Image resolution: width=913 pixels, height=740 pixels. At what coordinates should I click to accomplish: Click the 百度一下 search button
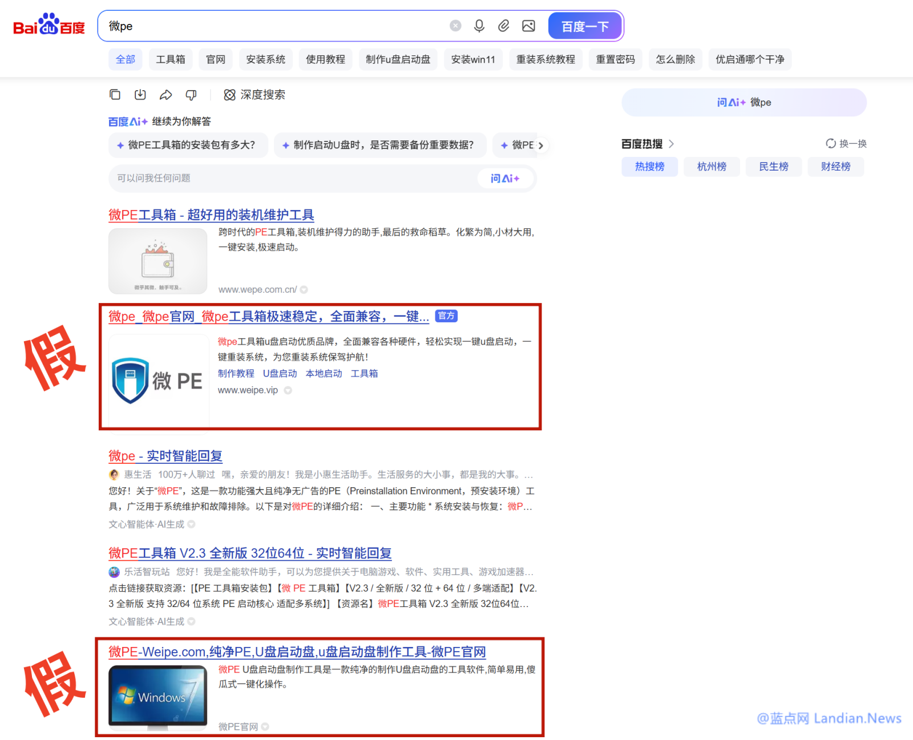[x=585, y=26]
